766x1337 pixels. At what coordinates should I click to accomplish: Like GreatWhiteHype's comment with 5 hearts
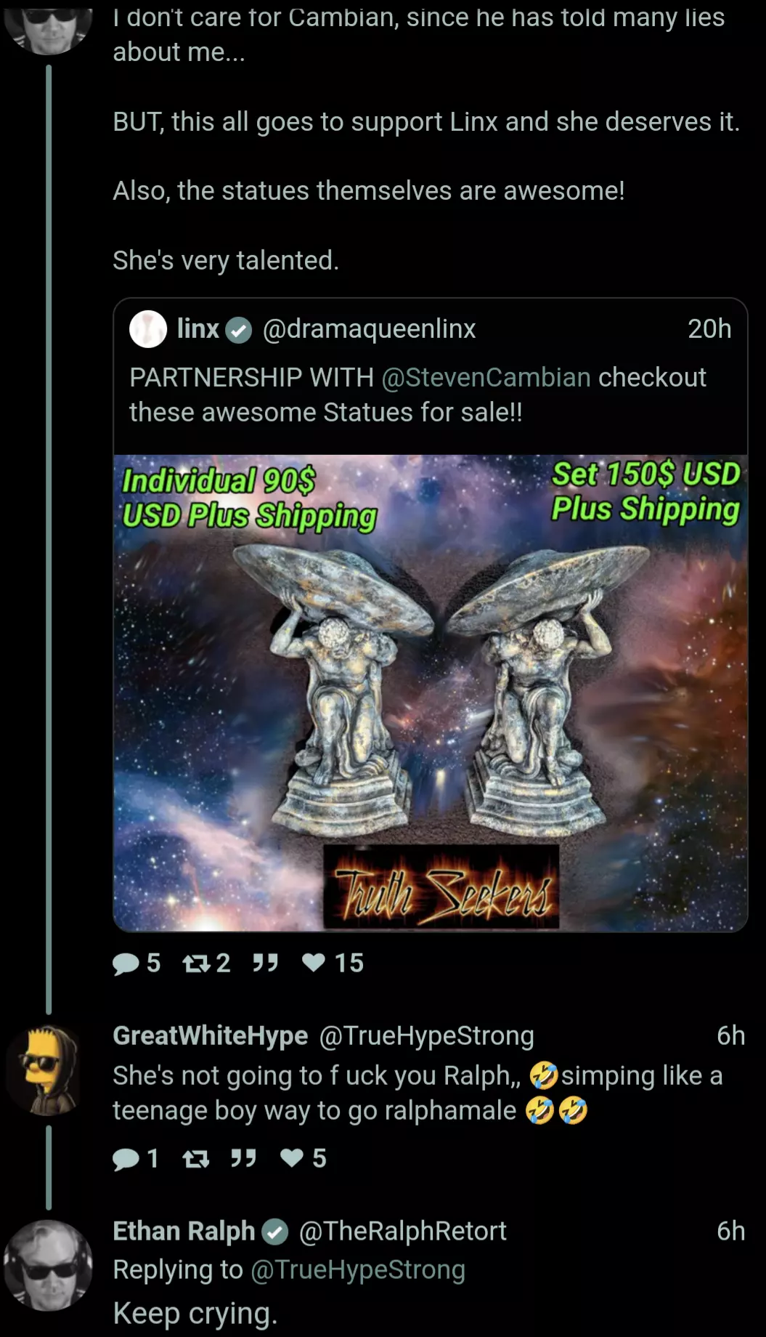click(292, 1158)
